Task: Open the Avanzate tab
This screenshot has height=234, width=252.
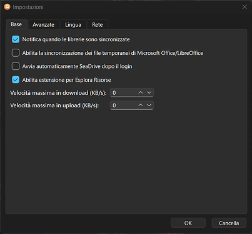Action: point(44,24)
